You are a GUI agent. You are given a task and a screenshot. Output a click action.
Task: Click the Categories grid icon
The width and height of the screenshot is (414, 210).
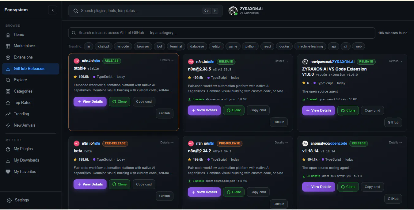pos(8,91)
